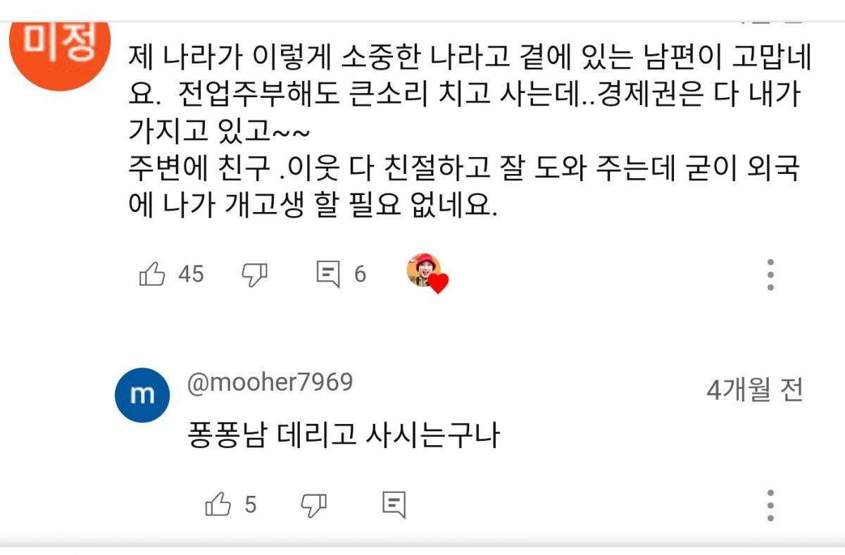
Task: Click the reply text 퐁퐁남 데리고 사시는구나
Action: (x=344, y=435)
